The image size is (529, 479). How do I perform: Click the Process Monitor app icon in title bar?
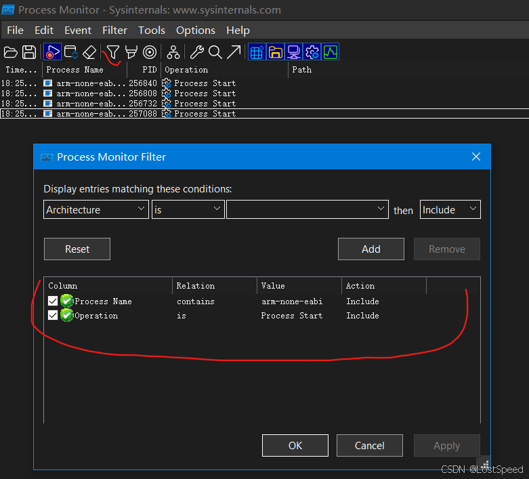pos(7,9)
